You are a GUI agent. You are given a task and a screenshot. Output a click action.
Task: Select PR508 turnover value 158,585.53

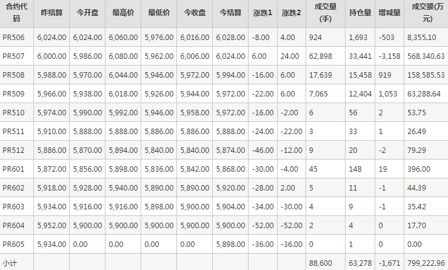click(x=426, y=75)
